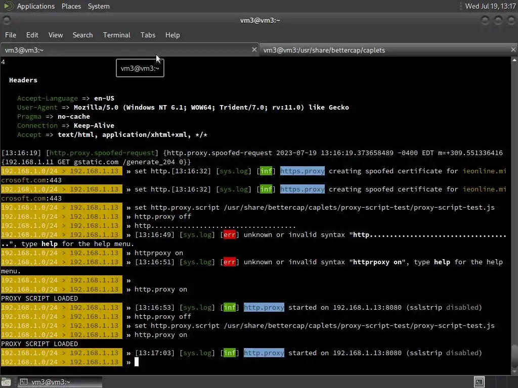Viewport: 518px width, 388px height.
Task: Click the User-Agent header line
Action: coord(183,107)
